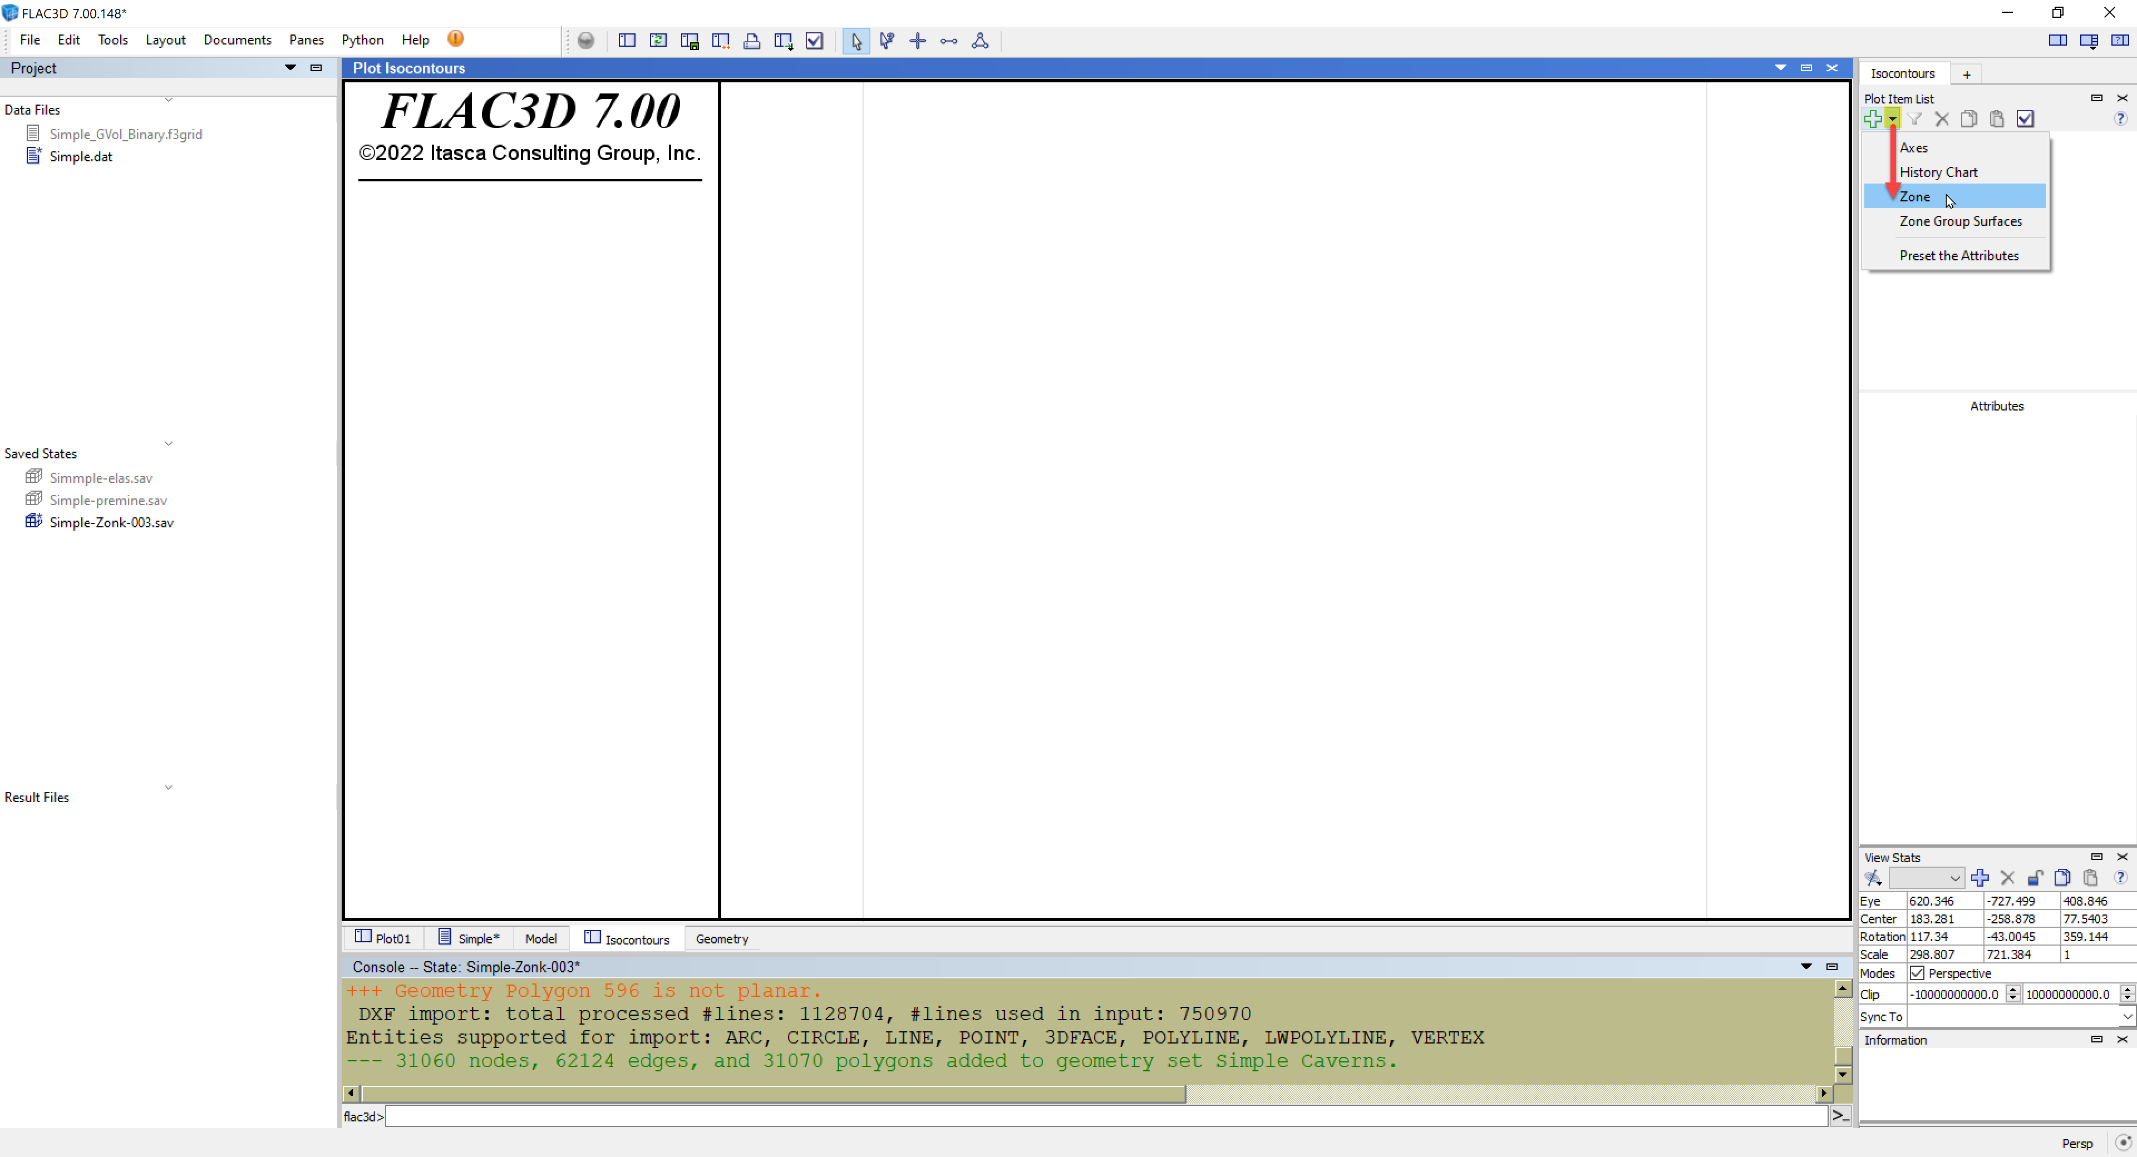Open Simple.dat in Data Files

point(81,156)
